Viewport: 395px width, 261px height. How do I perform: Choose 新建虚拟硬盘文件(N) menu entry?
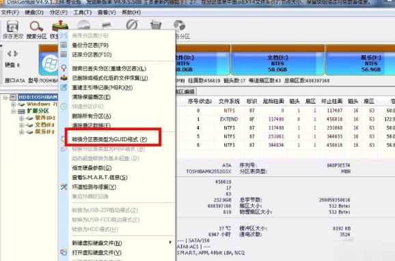(97, 243)
